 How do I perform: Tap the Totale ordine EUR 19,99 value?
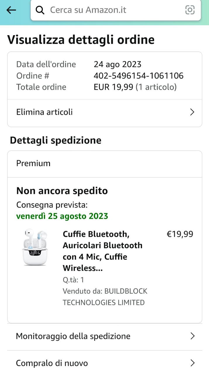(135, 87)
